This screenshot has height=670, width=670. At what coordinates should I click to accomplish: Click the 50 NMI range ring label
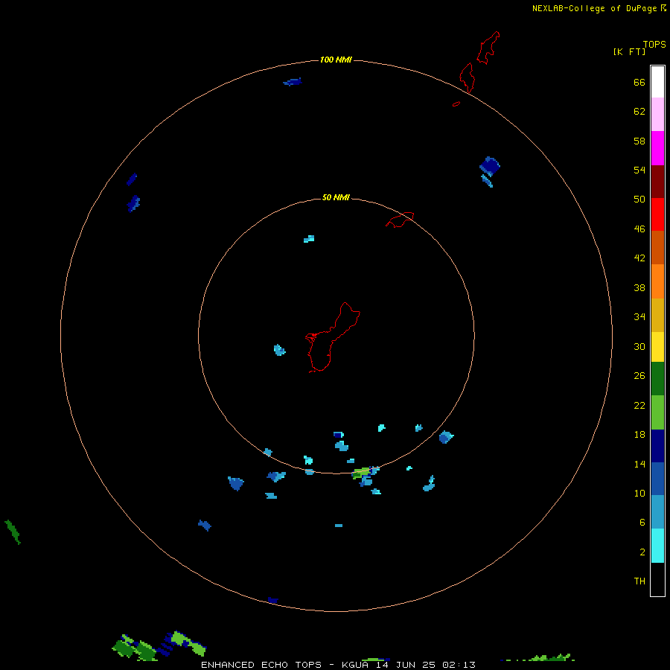pos(336,197)
